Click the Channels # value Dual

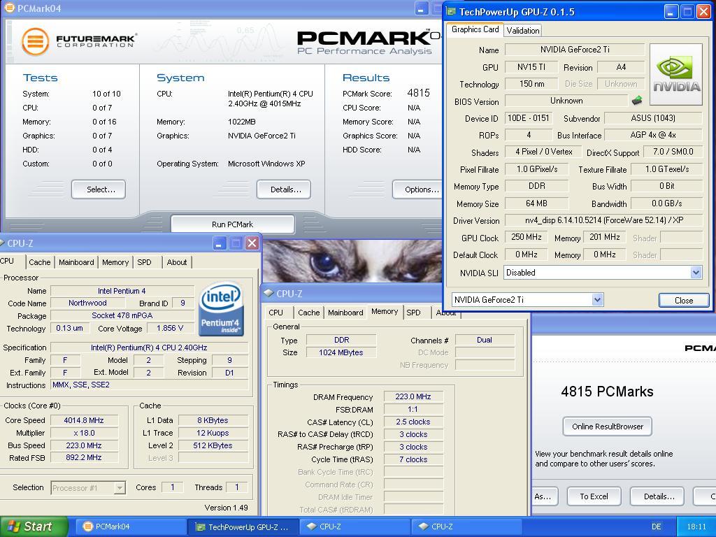click(x=485, y=340)
